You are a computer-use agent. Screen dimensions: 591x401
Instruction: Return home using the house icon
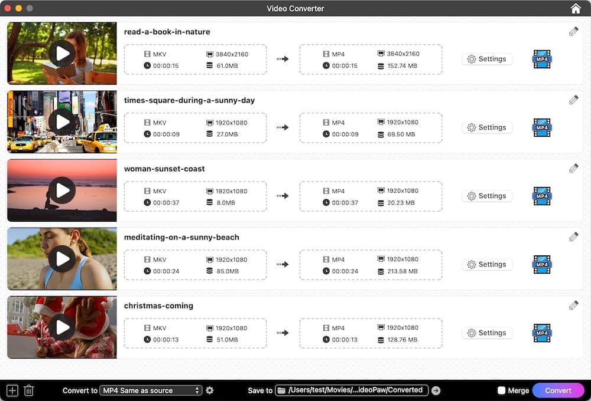click(576, 8)
